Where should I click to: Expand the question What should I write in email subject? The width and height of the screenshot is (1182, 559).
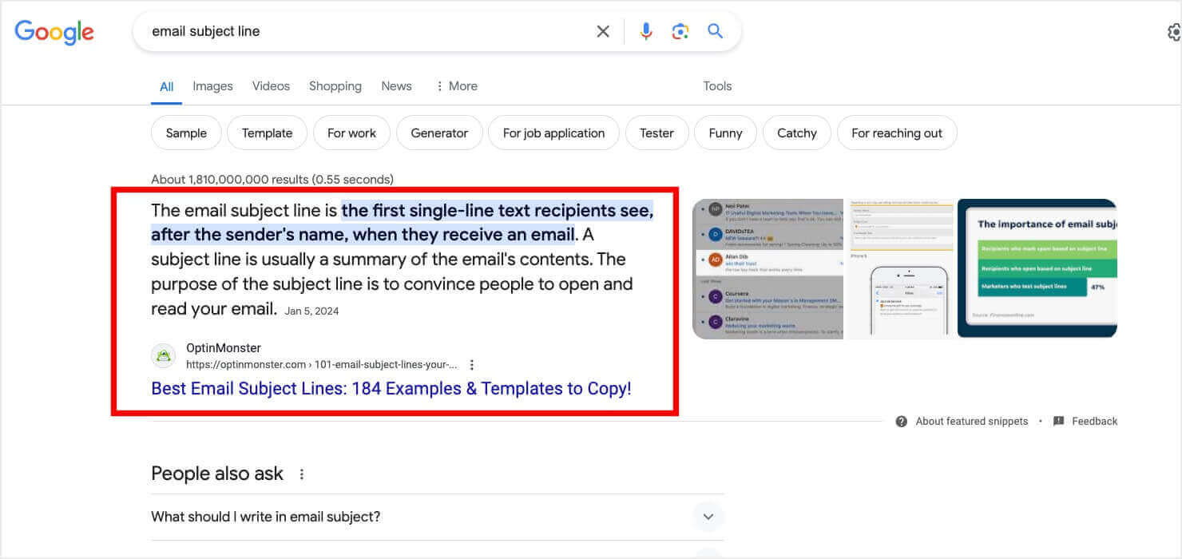pos(708,517)
